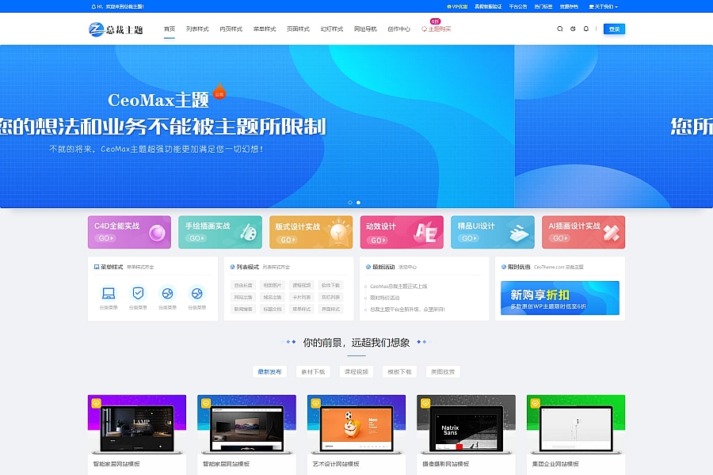Click the 相册图片 tag
The height and width of the screenshot is (475, 713).
pos(273,286)
